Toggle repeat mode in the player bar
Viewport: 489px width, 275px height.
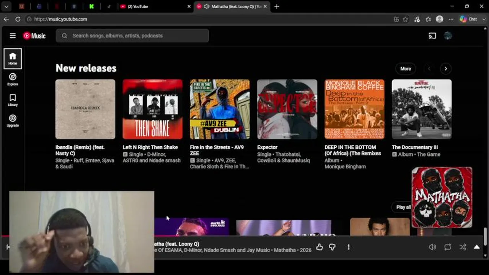click(448, 247)
